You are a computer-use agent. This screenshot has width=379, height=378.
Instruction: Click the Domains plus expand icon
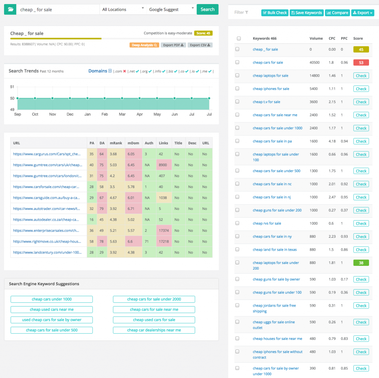click(110, 71)
